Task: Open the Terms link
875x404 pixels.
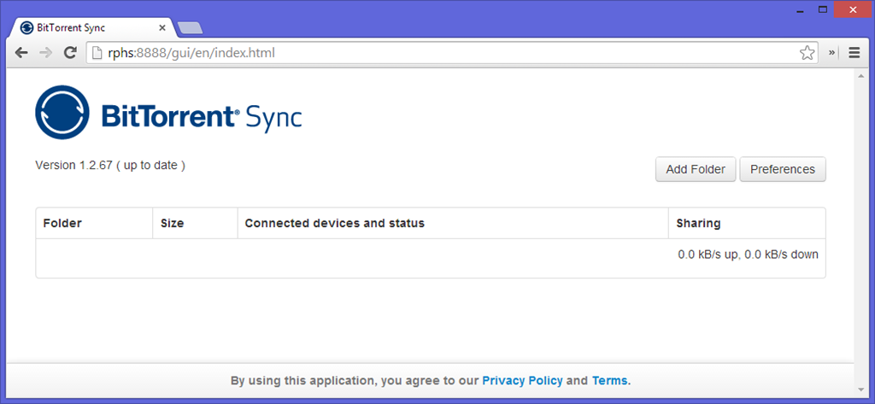Action: click(609, 381)
